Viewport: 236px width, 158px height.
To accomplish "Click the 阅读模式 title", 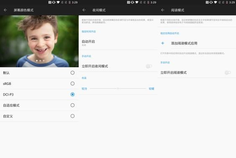I will 177,10.
